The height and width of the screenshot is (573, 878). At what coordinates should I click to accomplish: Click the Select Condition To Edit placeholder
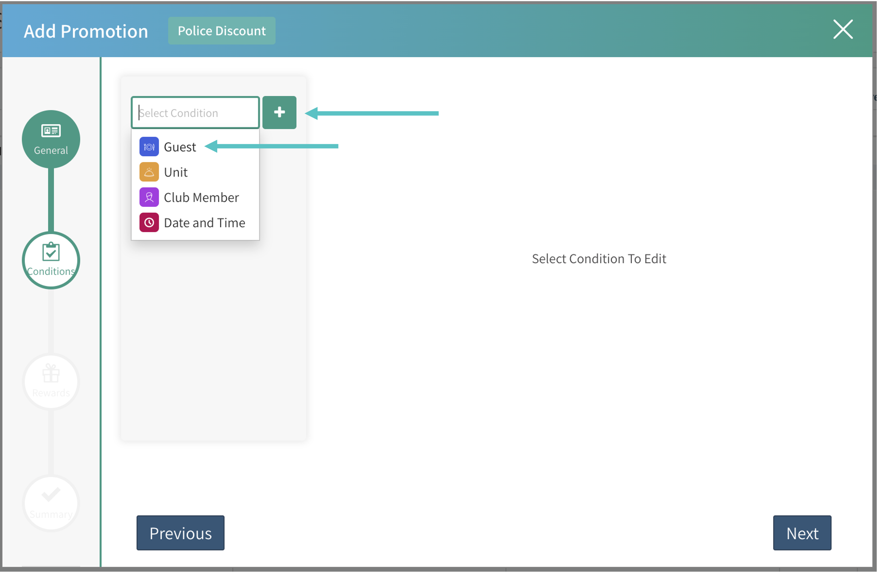599,259
